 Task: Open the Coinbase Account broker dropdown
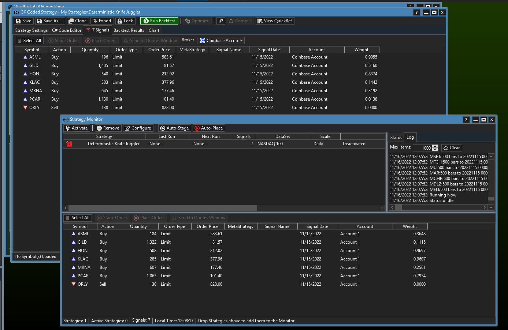point(221,41)
